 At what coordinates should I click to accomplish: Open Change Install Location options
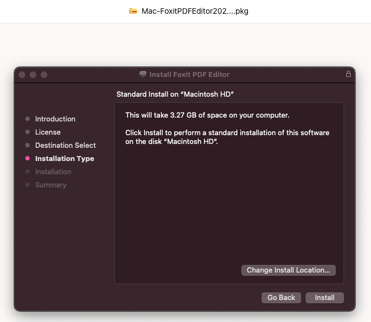[x=288, y=270]
